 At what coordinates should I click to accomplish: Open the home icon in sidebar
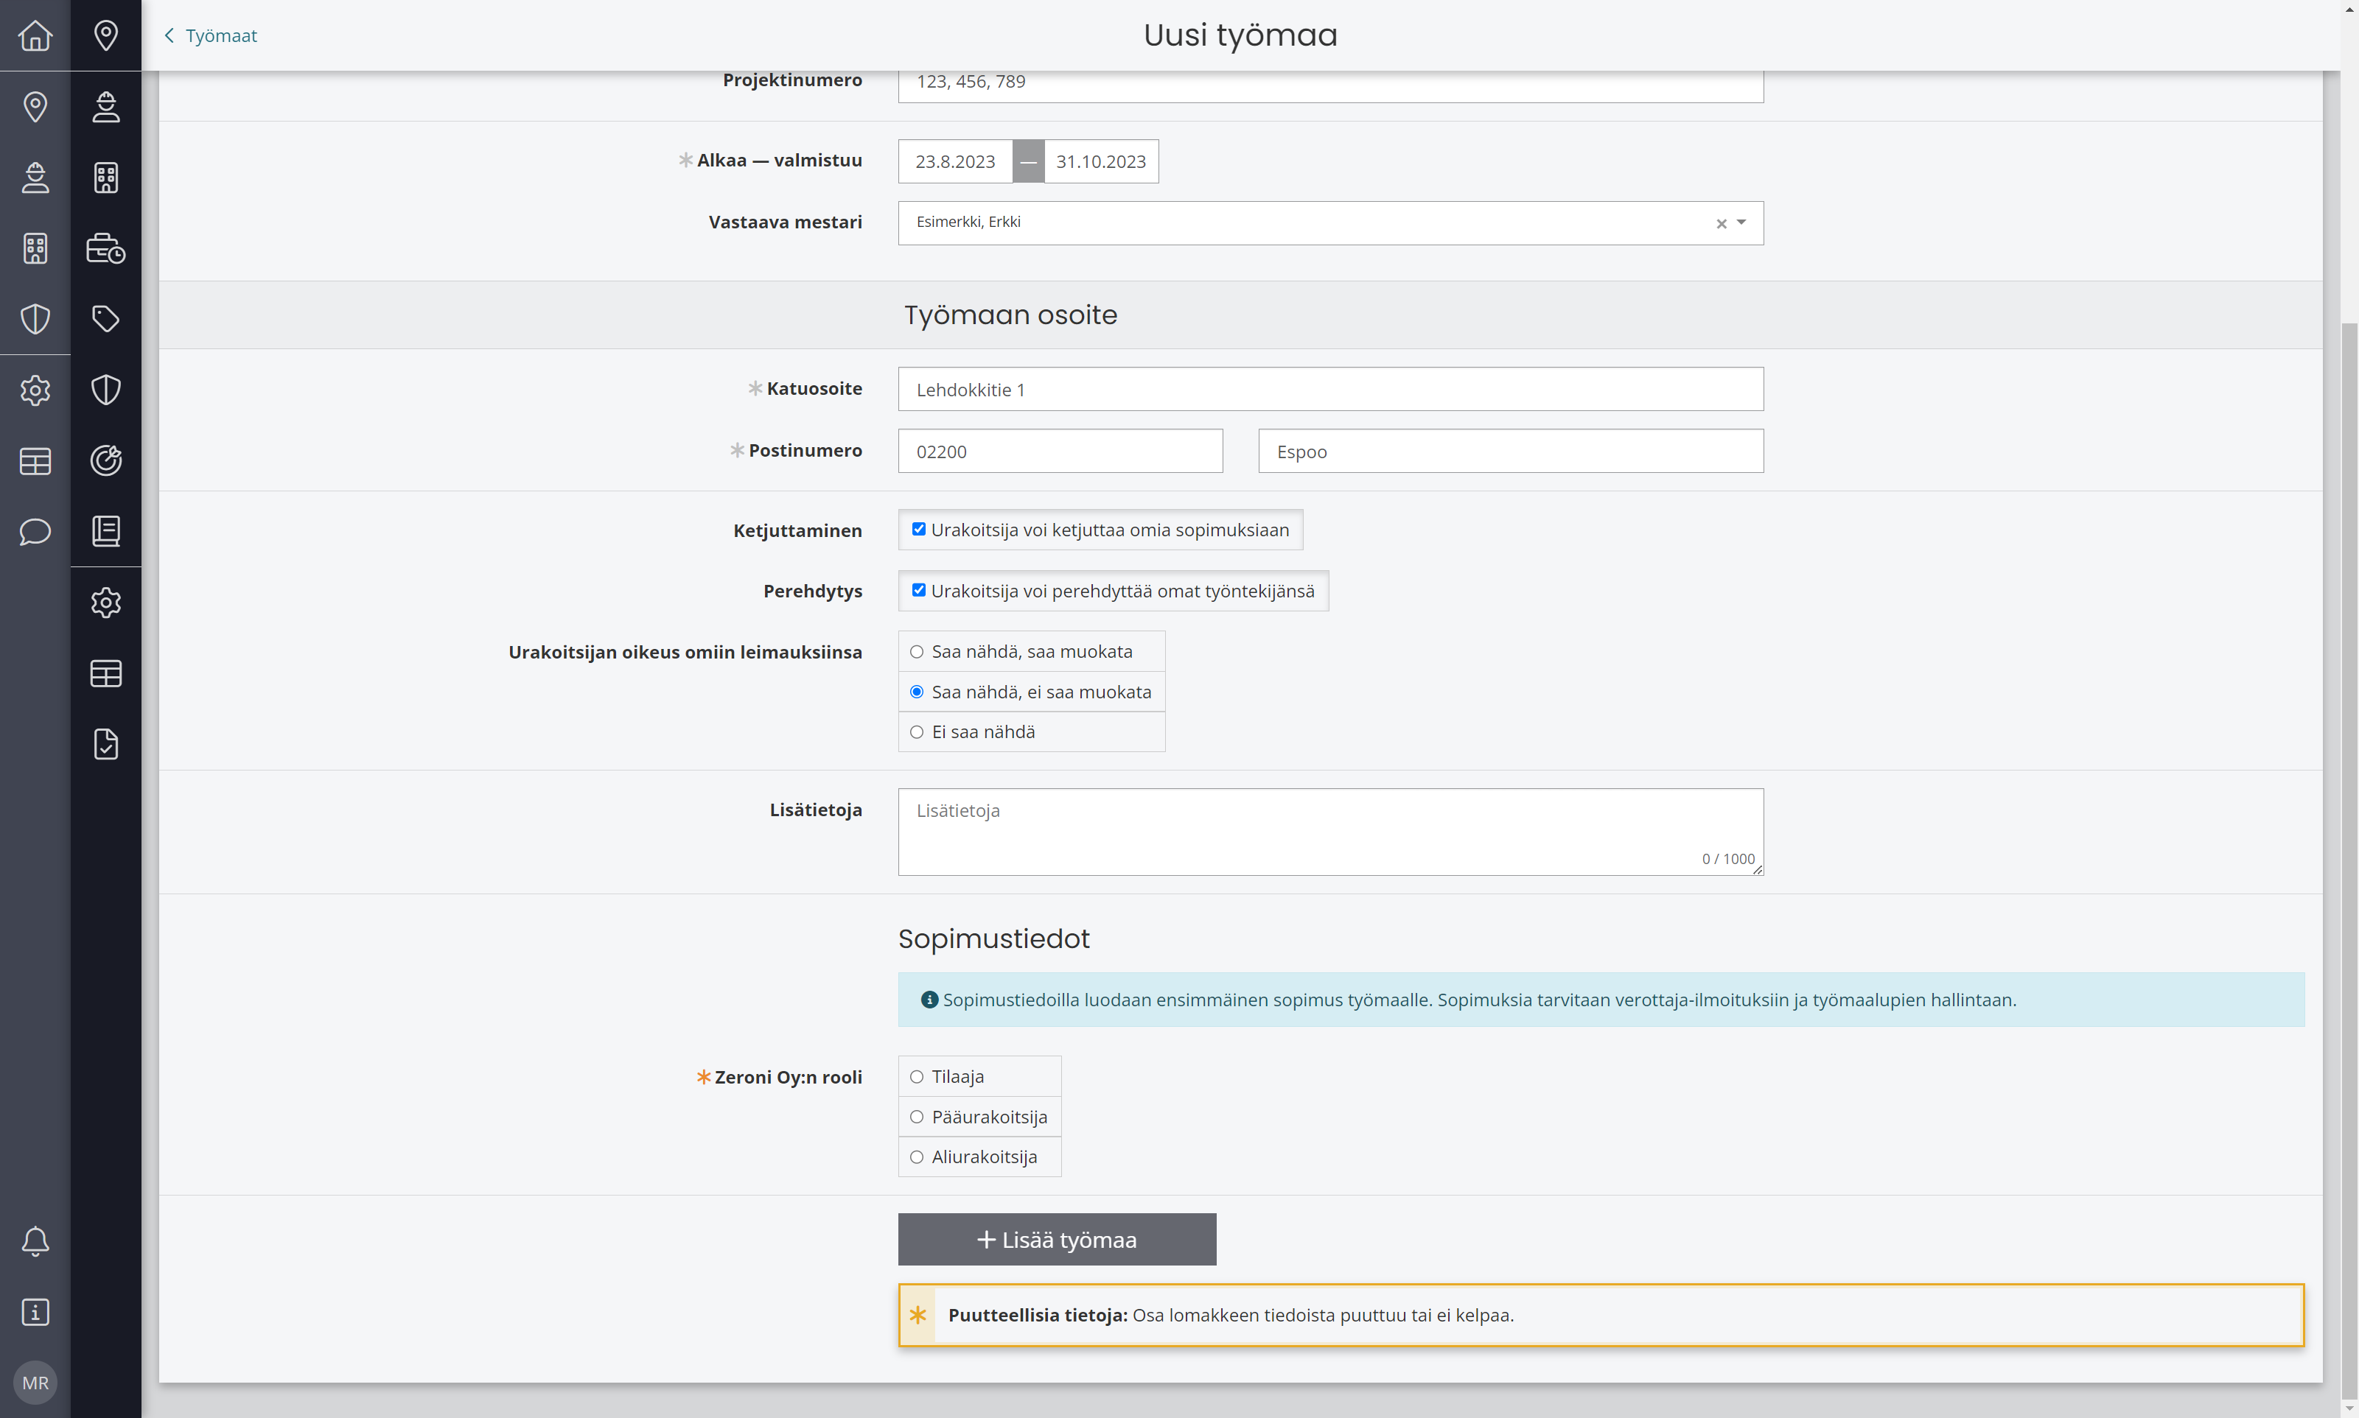(35, 35)
